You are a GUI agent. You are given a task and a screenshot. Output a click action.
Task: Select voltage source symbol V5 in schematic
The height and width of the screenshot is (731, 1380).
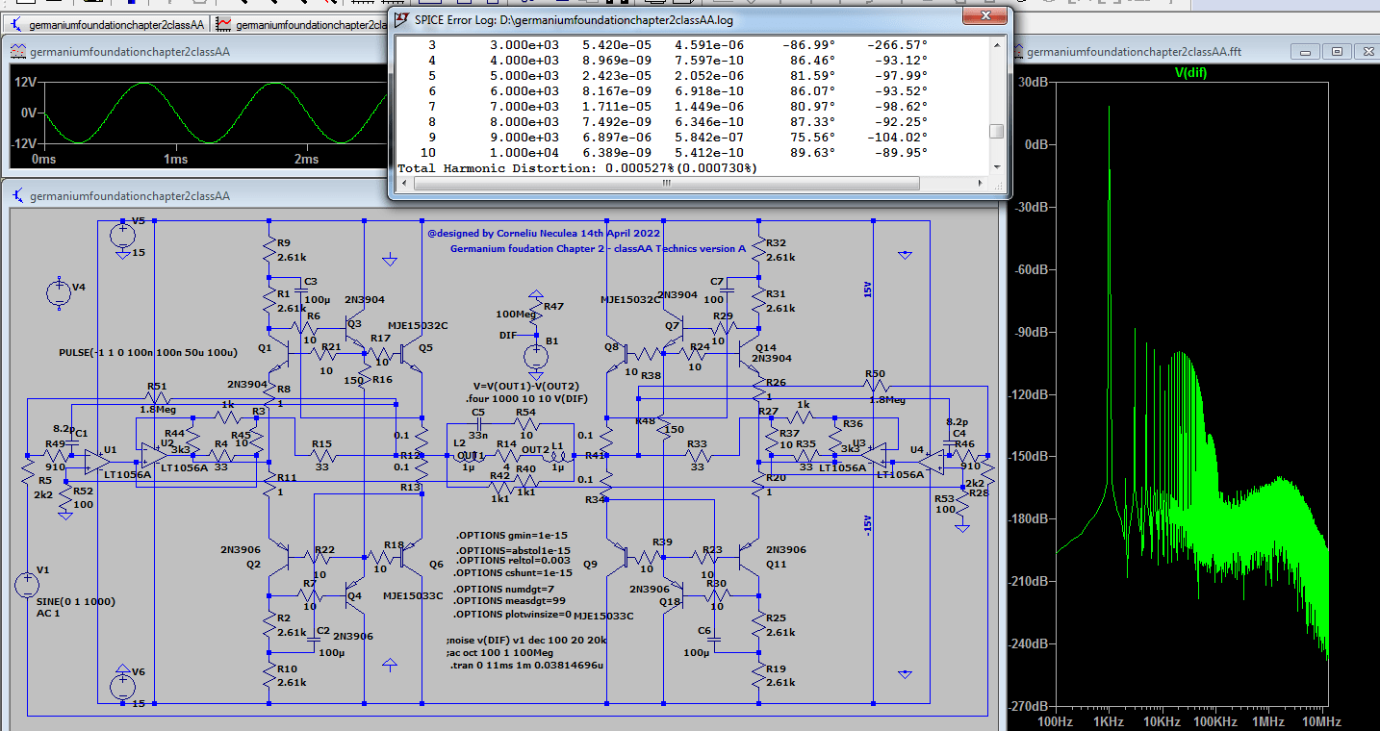click(x=122, y=237)
